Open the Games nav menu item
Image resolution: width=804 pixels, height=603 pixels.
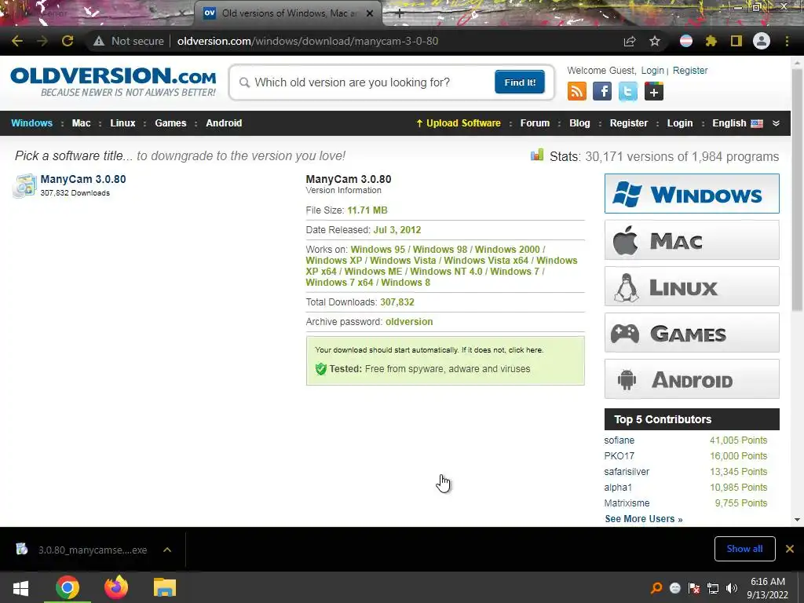coord(170,123)
